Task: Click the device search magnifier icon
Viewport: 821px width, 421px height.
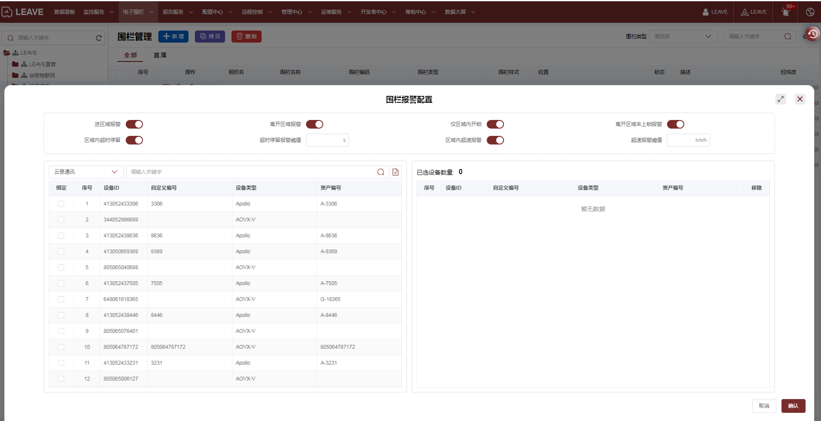Action: [x=381, y=172]
